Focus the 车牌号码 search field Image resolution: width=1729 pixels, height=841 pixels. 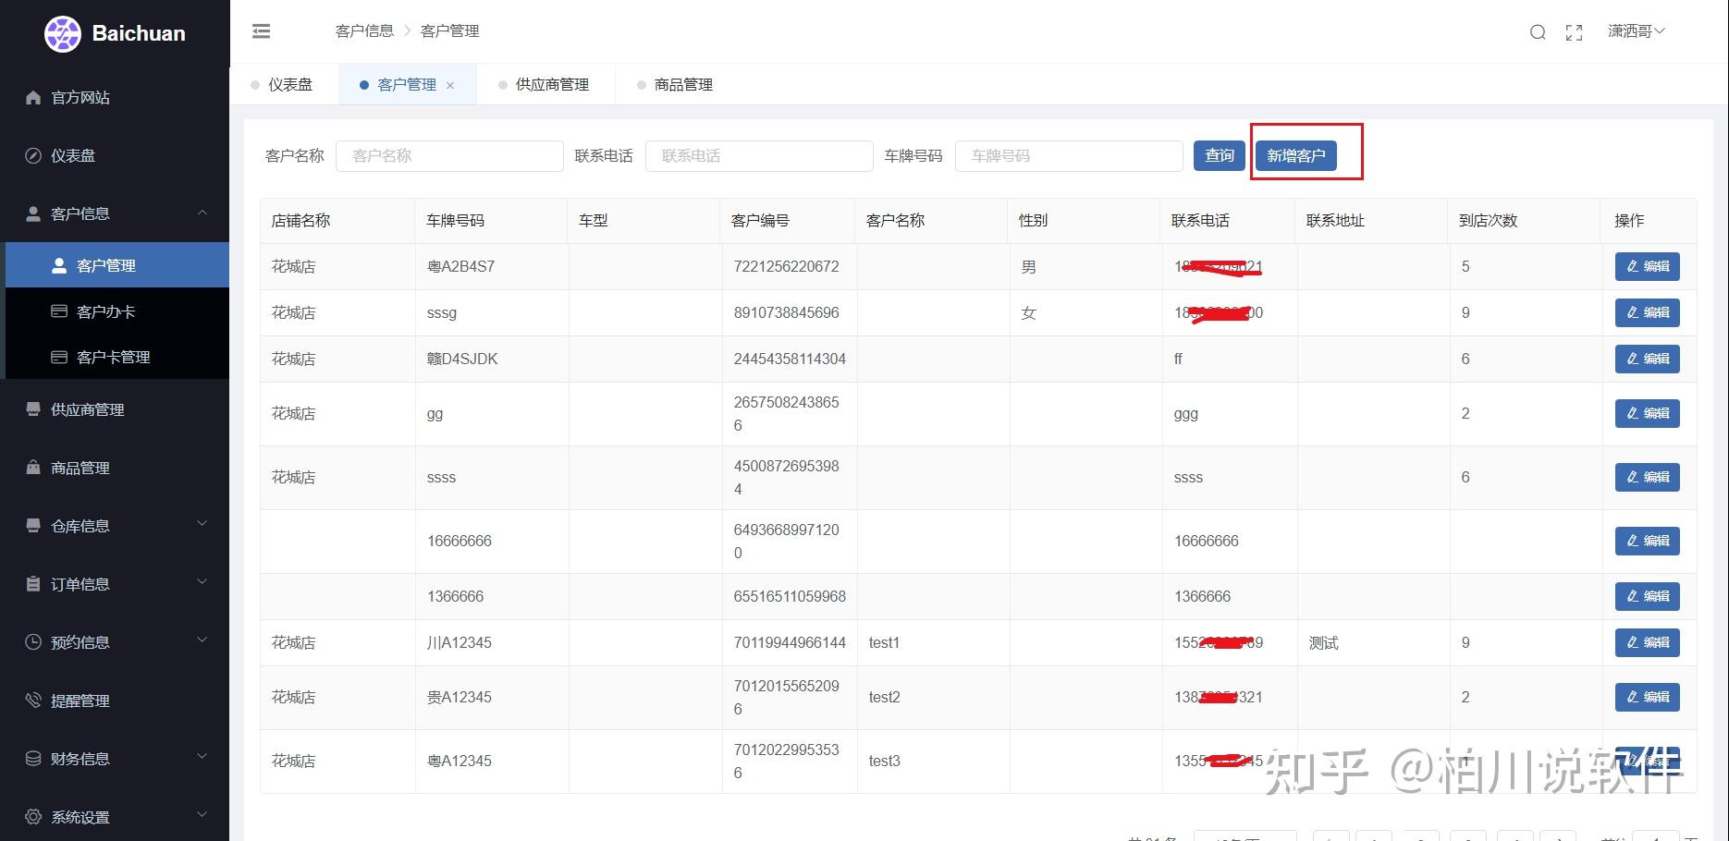tap(1069, 156)
